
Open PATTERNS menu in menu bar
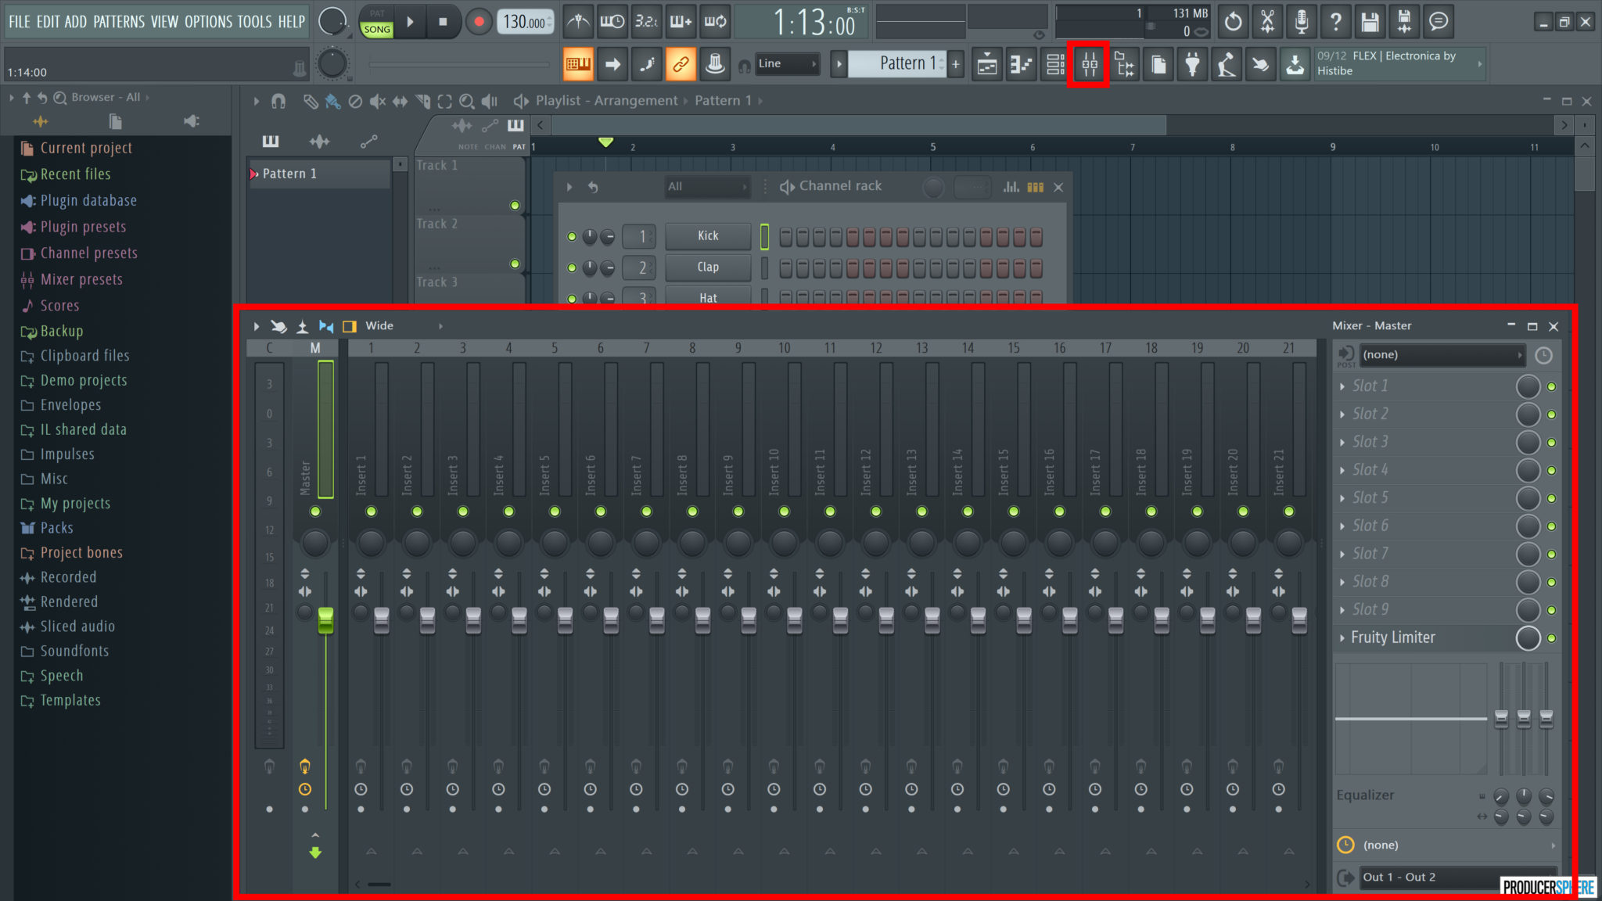pyautogui.click(x=119, y=21)
